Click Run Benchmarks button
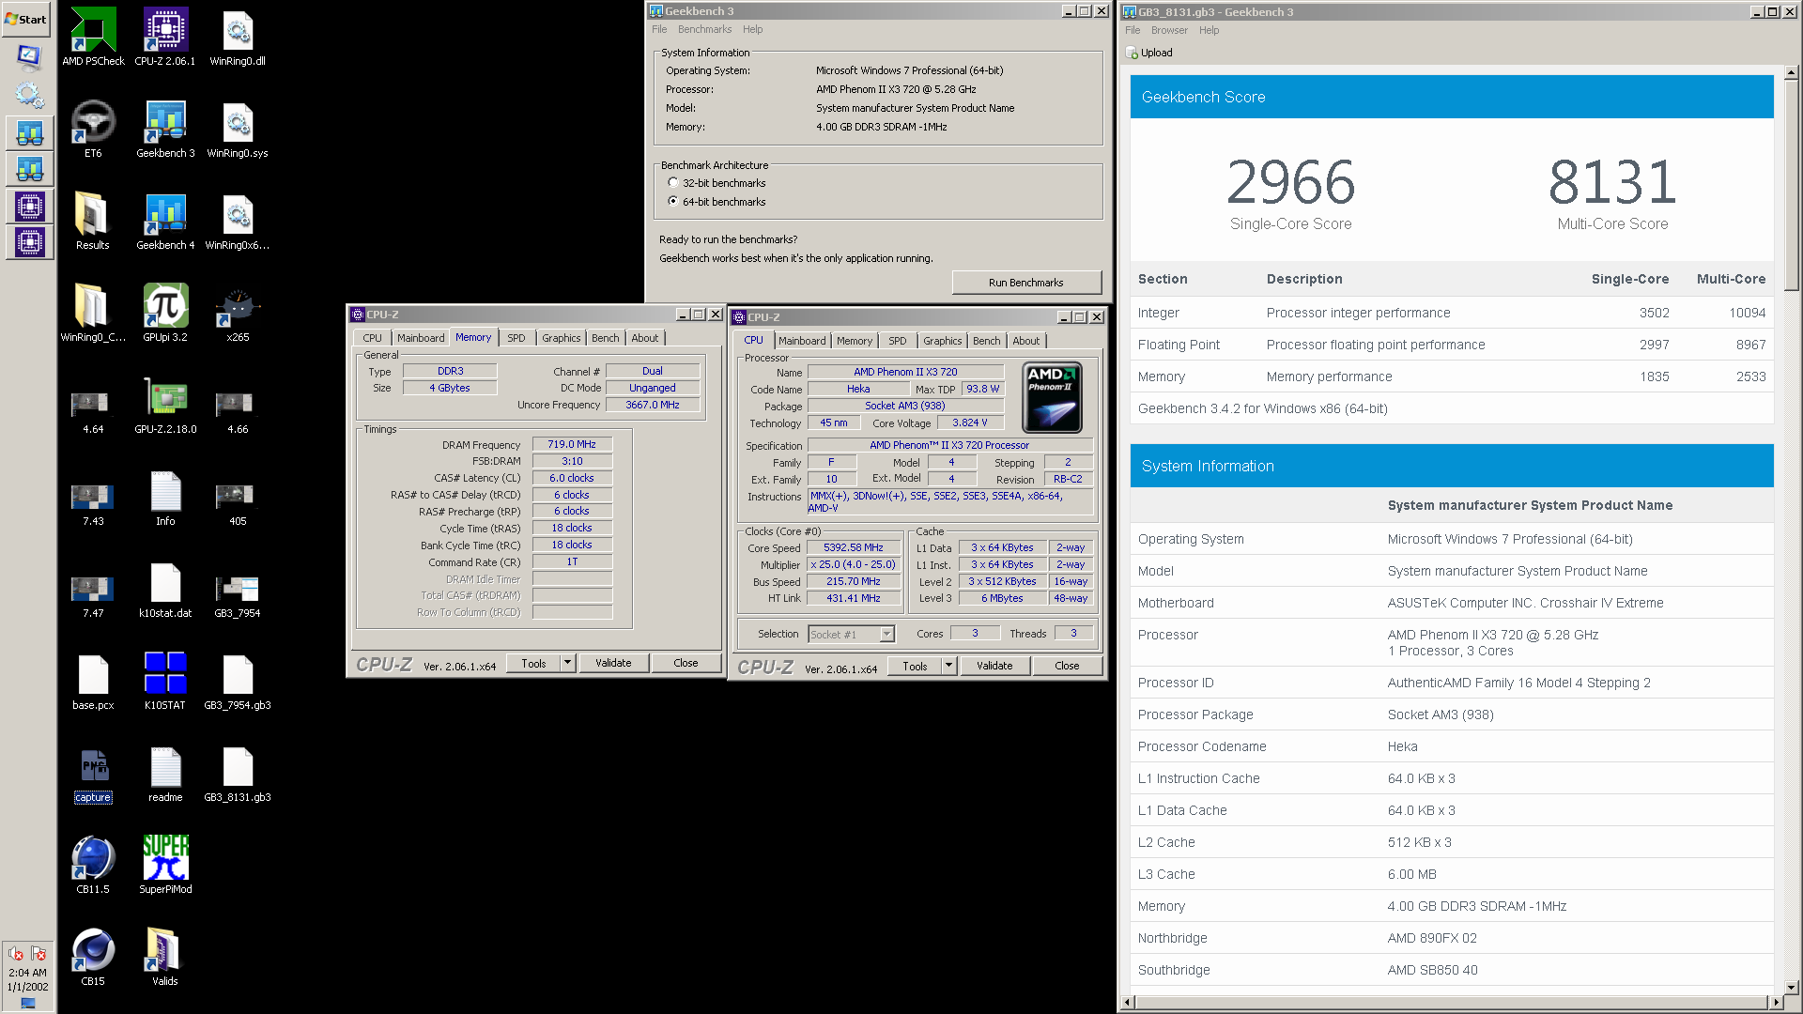Screen dimensions: 1803x1014 (1025, 283)
